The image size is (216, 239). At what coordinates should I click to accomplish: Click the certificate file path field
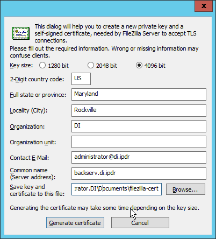click(x=117, y=189)
